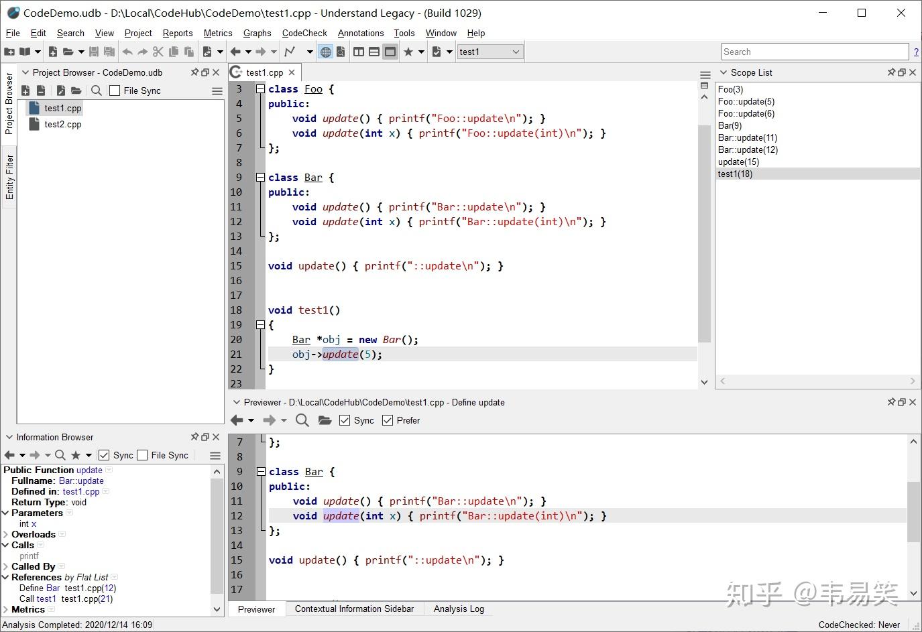
Task: Click the Information Browser favorites star
Action: [76, 455]
